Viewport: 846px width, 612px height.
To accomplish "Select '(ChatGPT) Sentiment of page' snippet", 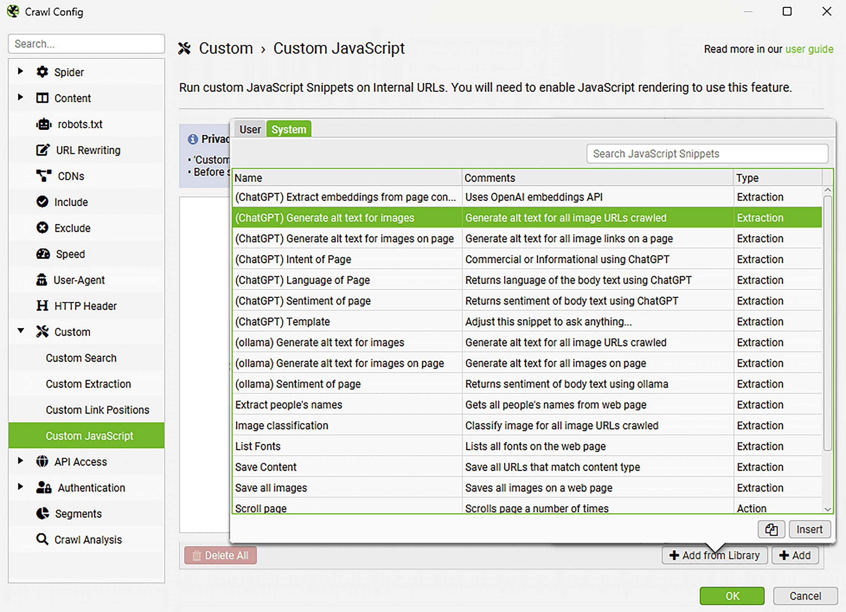I will (528, 301).
